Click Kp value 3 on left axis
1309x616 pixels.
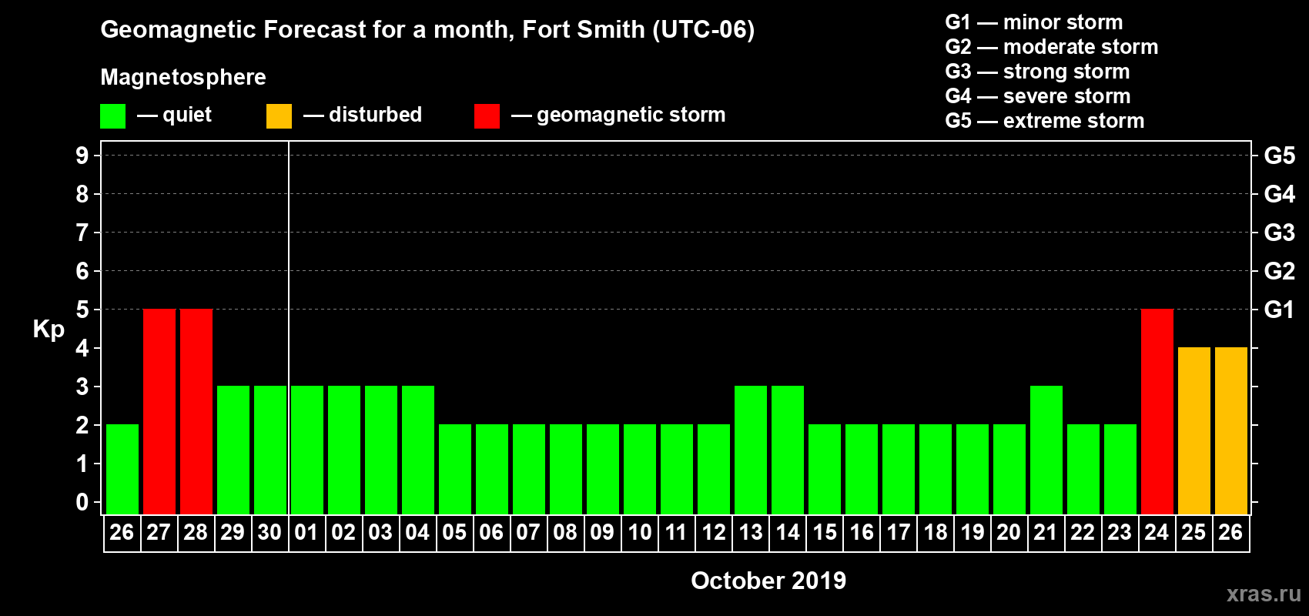click(x=82, y=387)
